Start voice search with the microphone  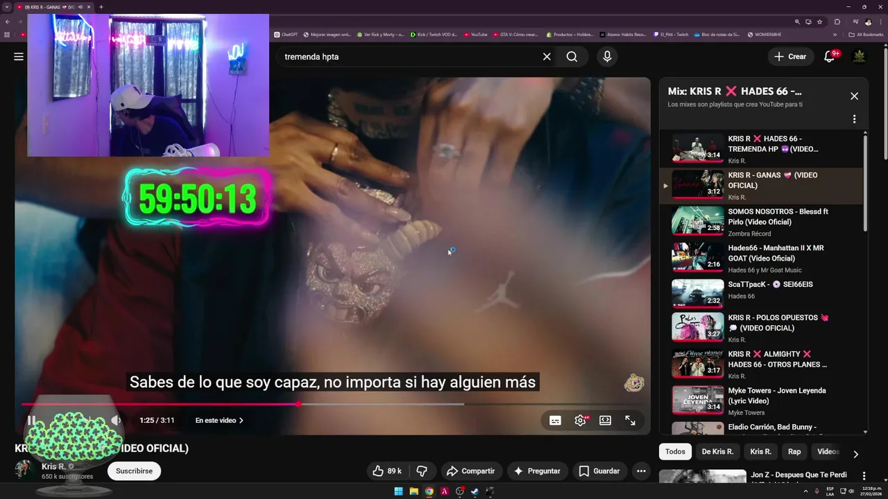(608, 57)
